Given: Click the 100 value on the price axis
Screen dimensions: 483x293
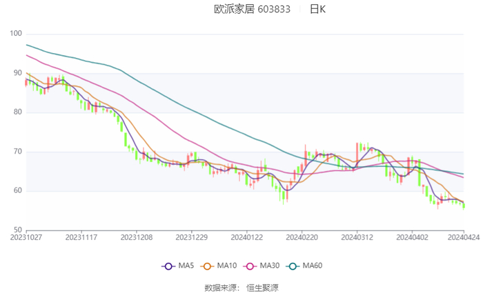Looking at the screenshot, I should (16, 34).
